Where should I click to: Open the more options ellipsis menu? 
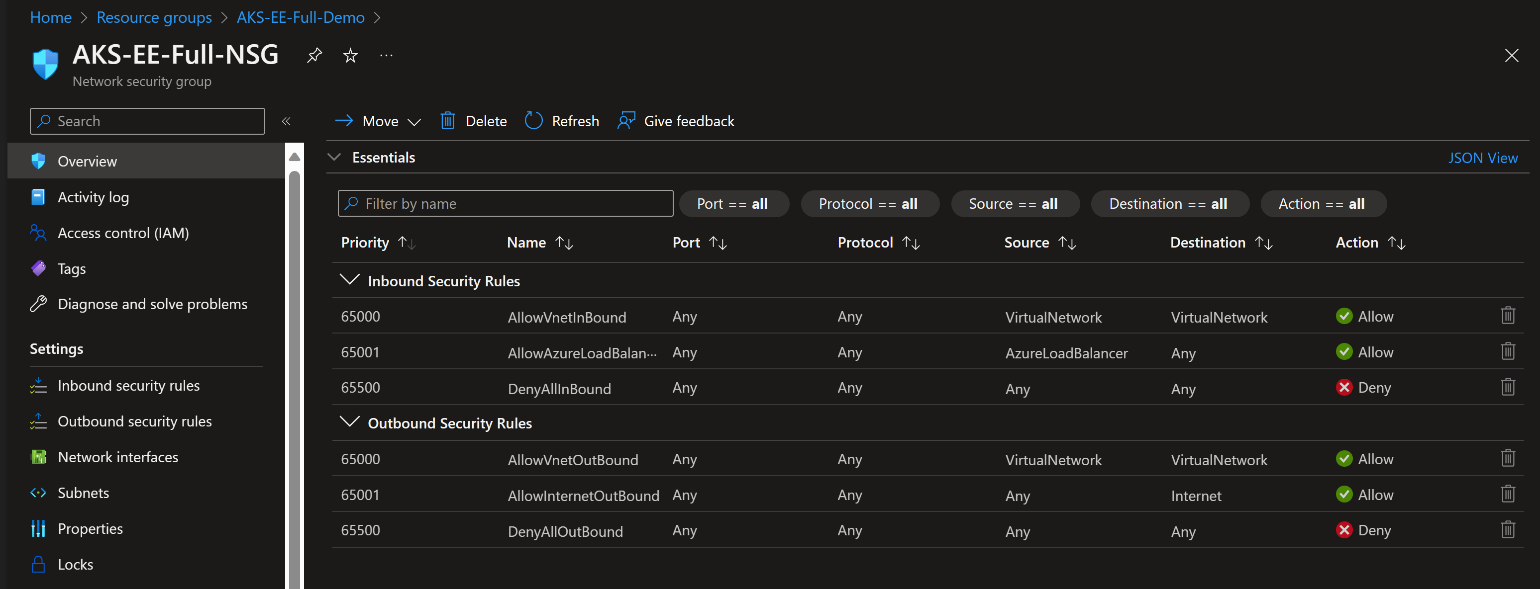386,56
